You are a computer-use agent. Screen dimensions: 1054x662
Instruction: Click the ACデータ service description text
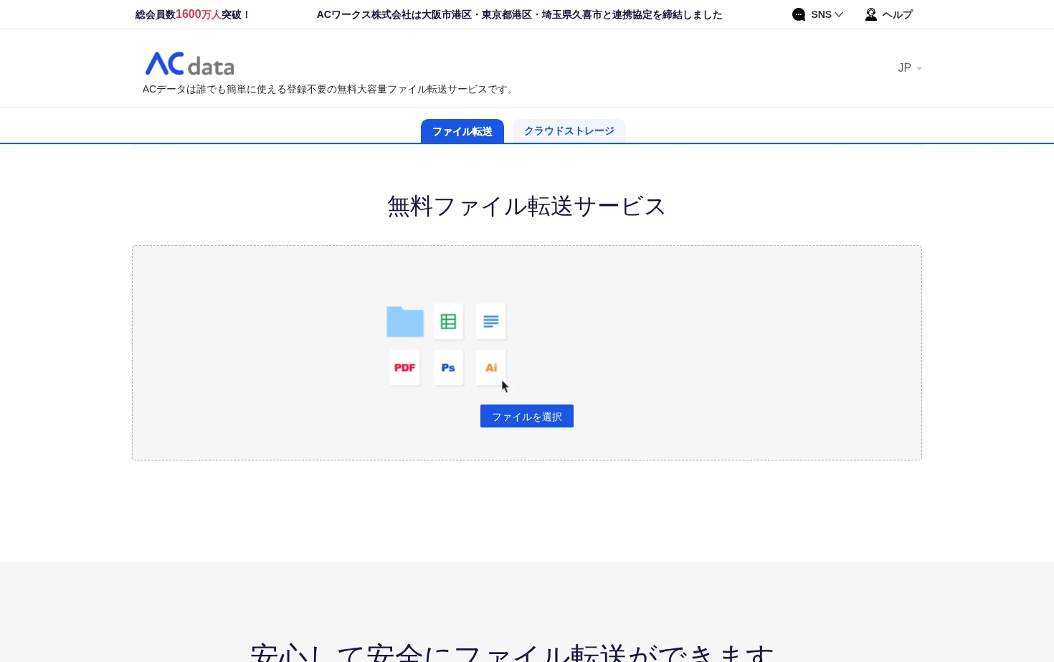(329, 90)
